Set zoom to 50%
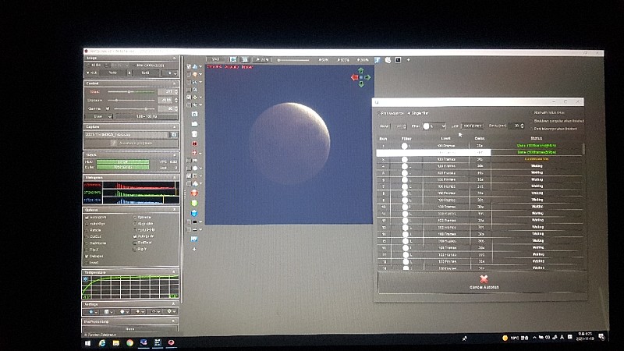This screenshot has height=351, width=624. pos(324,60)
